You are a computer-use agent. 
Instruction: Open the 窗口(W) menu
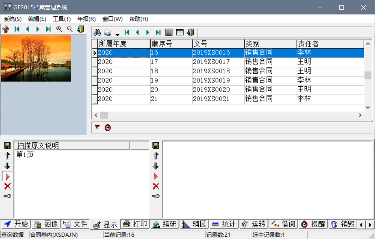(x=112, y=19)
